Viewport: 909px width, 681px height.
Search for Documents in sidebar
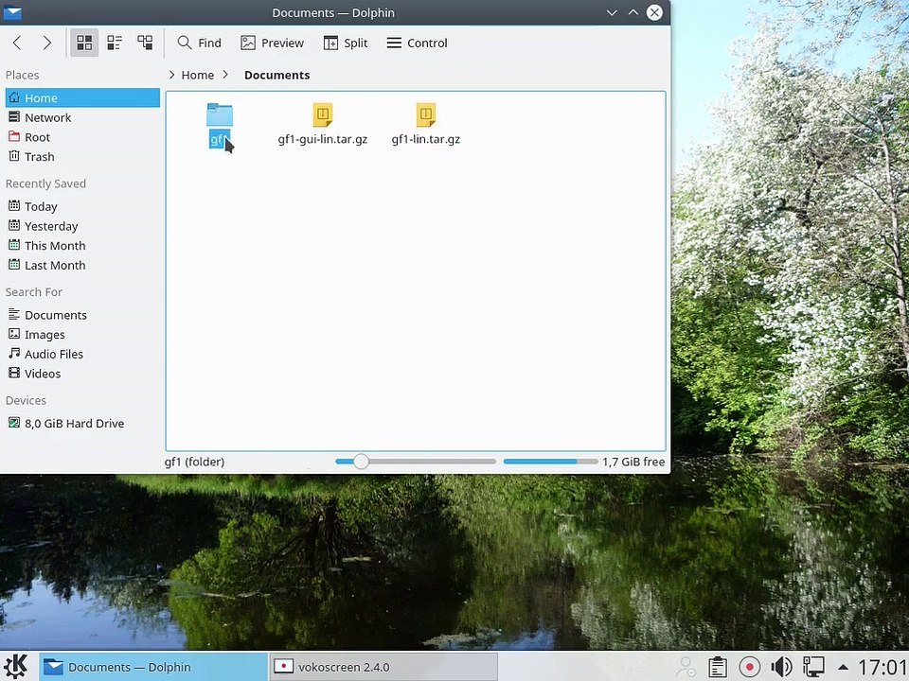pos(82,315)
